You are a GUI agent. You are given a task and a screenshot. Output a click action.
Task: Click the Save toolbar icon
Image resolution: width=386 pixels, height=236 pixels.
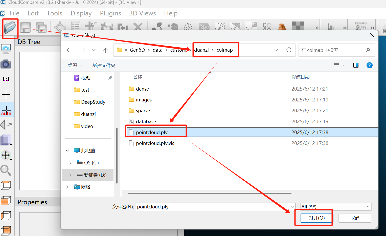(26, 27)
